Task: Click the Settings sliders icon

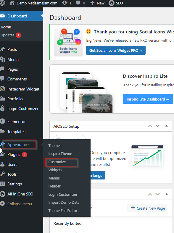Action: coord(2,184)
